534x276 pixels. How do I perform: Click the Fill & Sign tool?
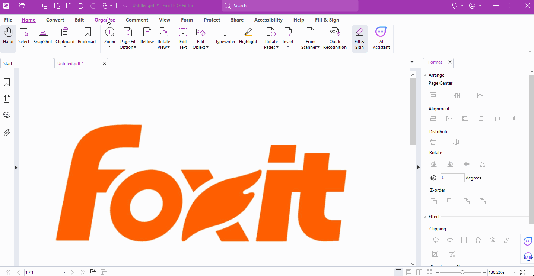click(x=359, y=37)
